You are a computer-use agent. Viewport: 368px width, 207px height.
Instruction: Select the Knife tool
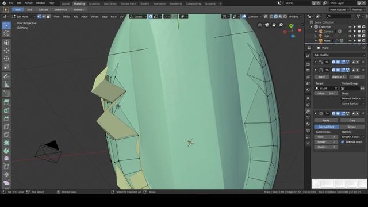click(6, 135)
